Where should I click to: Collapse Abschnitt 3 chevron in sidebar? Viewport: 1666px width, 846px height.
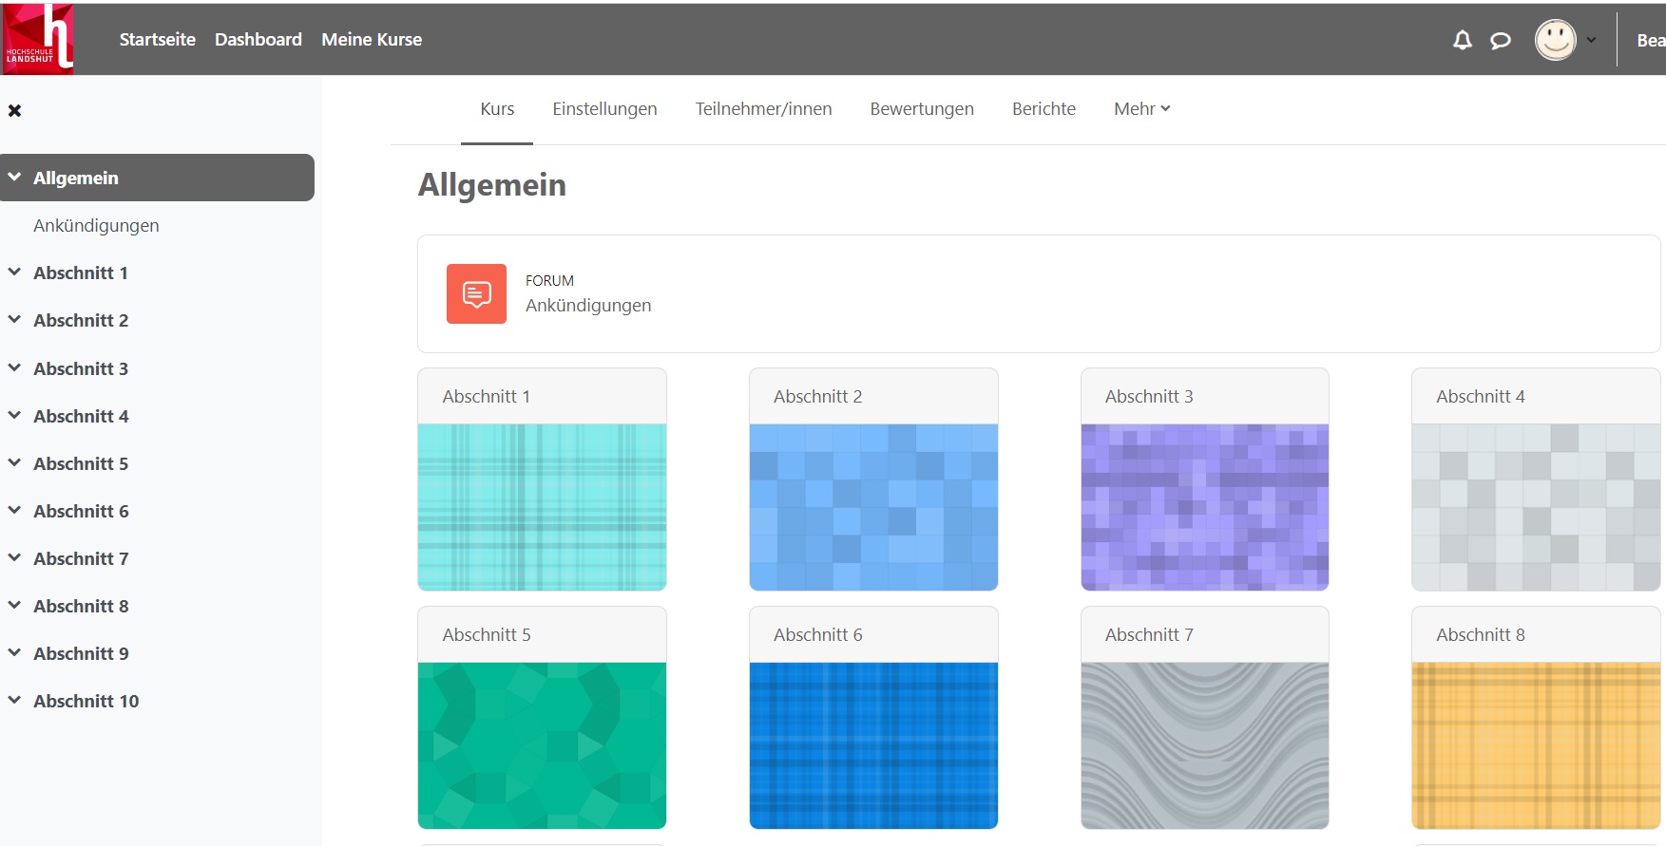coord(15,368)
